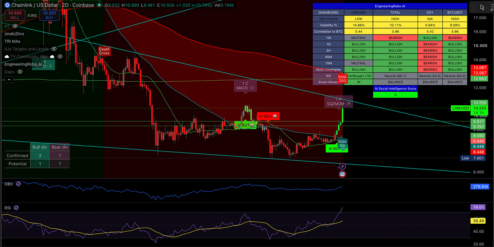Click the Bear div column header
The height and width of the screenshot is (247, 494).
[60, 147]
